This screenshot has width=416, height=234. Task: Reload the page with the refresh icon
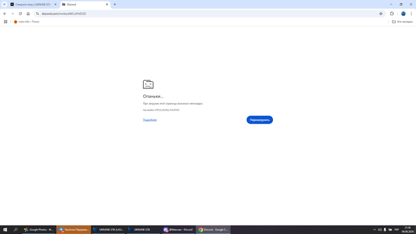tap(20, 14)
